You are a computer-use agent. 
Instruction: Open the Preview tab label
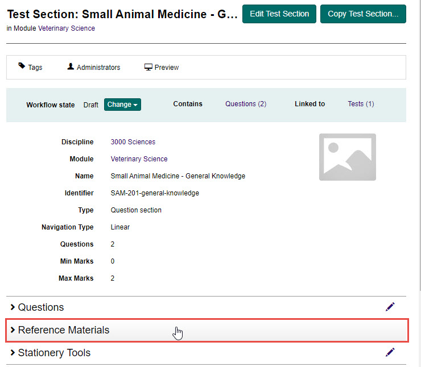click(167, 67)
